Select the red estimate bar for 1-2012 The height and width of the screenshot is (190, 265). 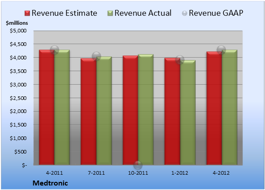[172, 112]
